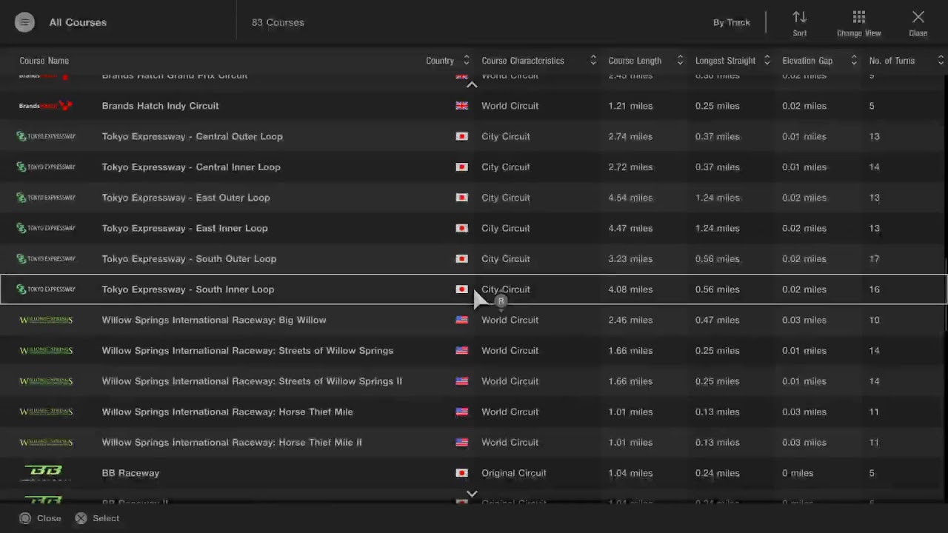Image resolution: width=948 pixels, height=533 pixels.
Task: Click the US flag on the Horse Thief Mile row
Action: pyautogui.click(x=461, y=412)
